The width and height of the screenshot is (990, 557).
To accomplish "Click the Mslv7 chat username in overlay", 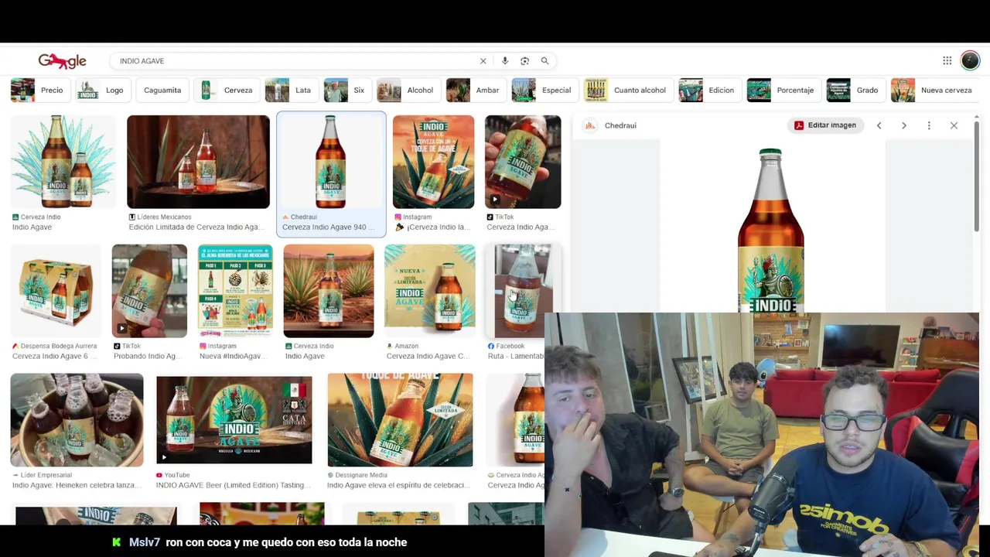I will coord(145,542).
